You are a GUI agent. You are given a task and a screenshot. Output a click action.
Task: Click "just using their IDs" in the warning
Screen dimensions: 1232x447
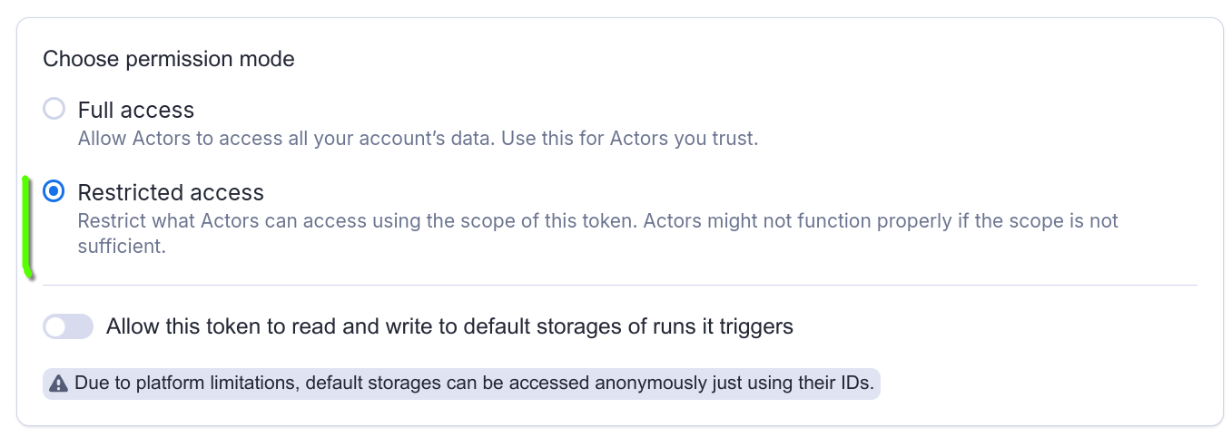(788, 384)
